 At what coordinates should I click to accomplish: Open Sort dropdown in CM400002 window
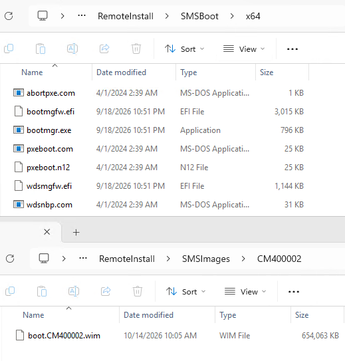pos(185,292)
